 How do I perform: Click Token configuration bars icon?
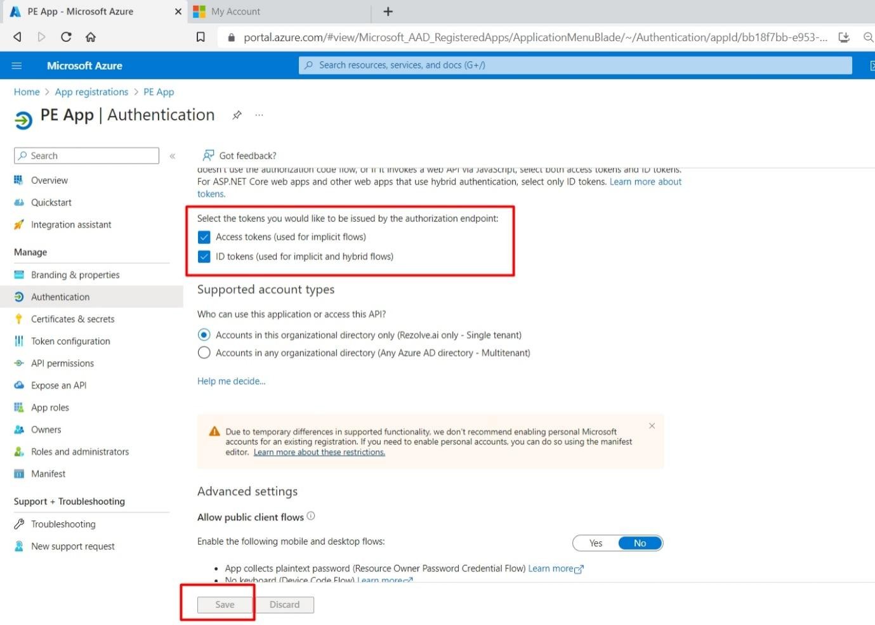pos(19,341)
